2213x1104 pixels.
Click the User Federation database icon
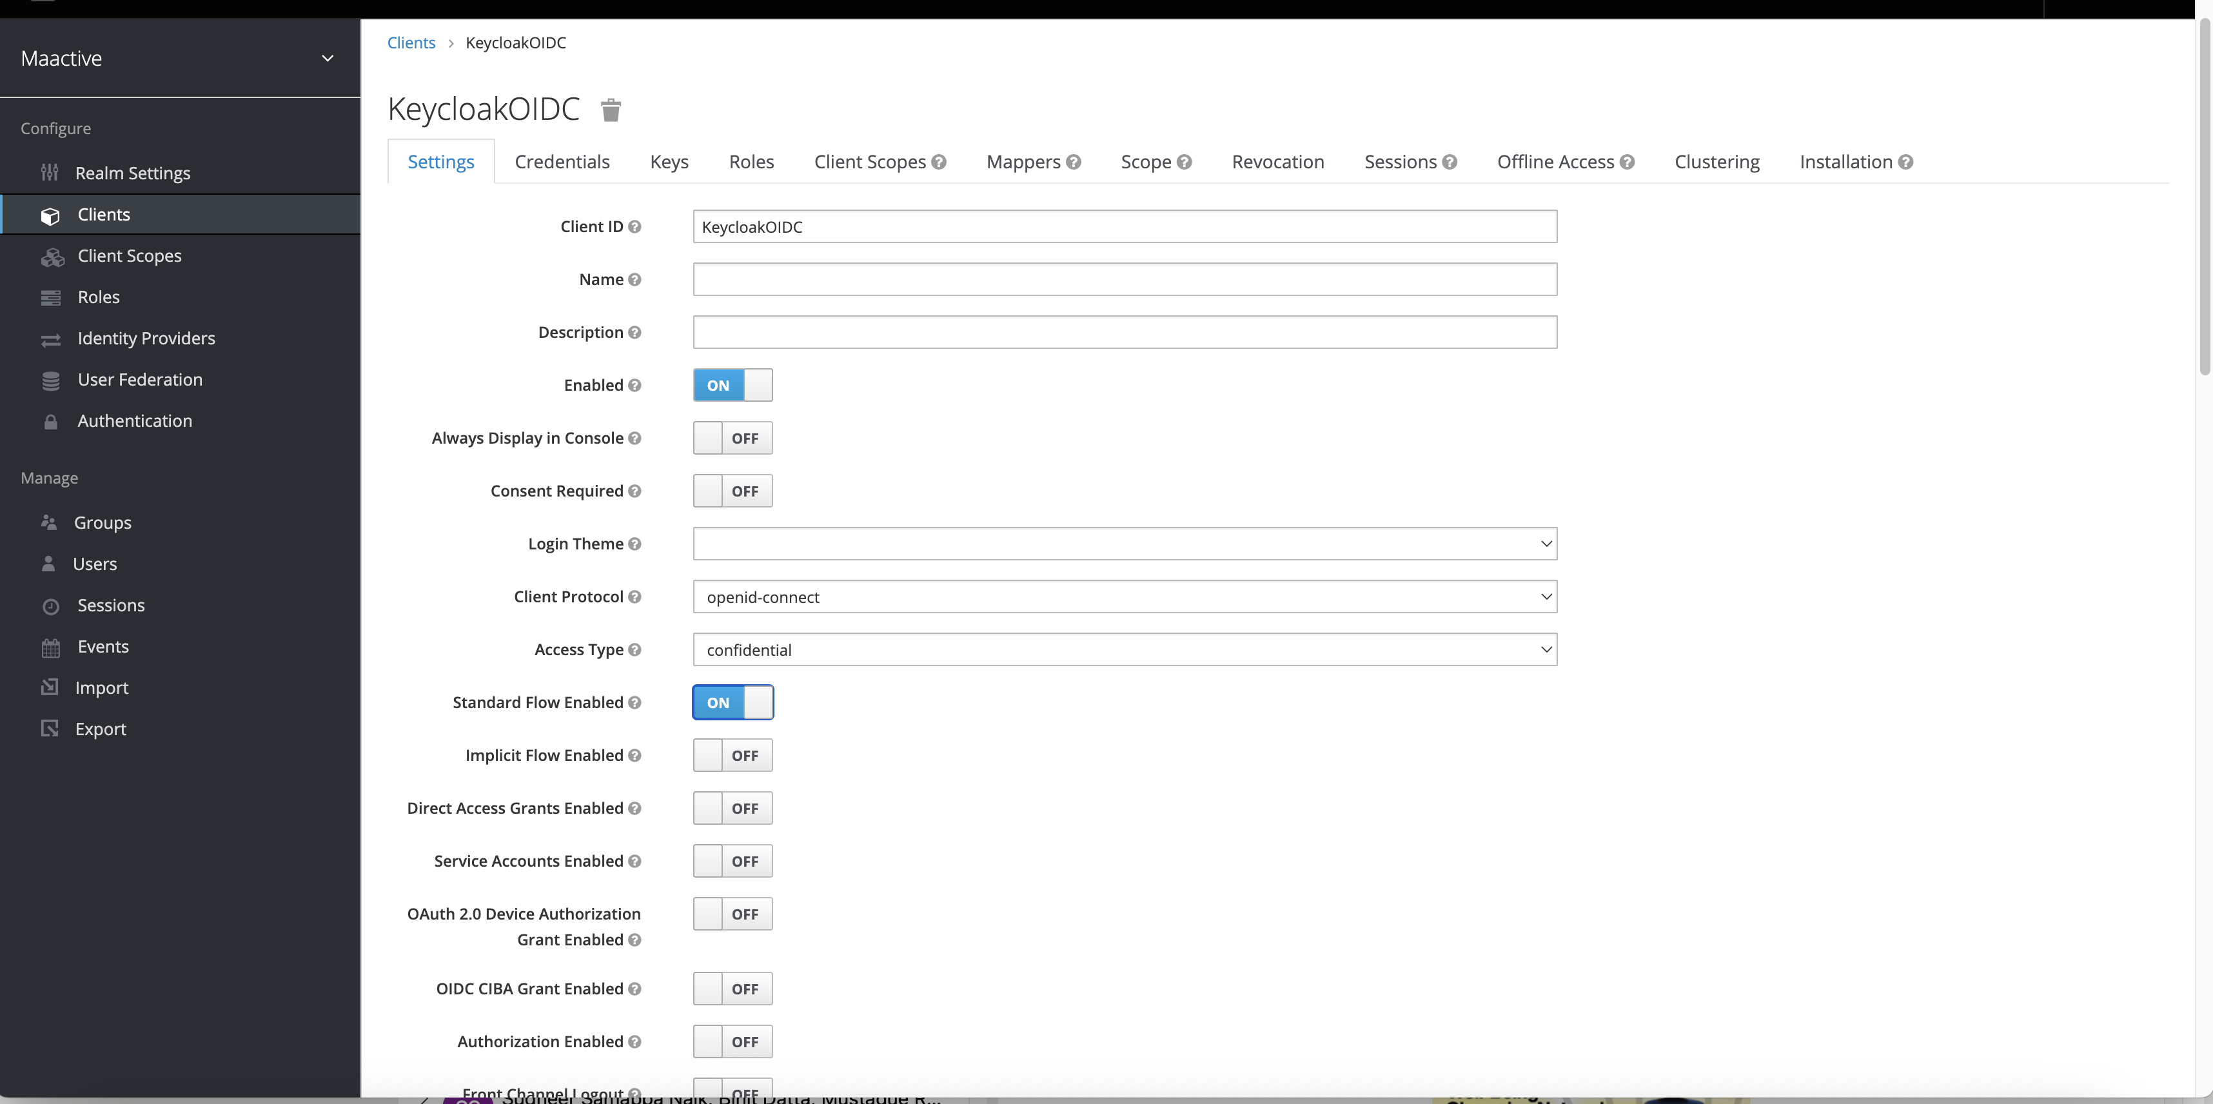[51, 380]
